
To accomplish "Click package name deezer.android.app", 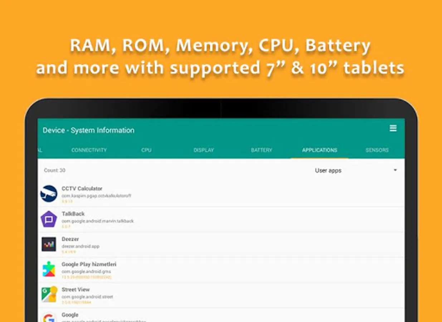I will (81, 247).
